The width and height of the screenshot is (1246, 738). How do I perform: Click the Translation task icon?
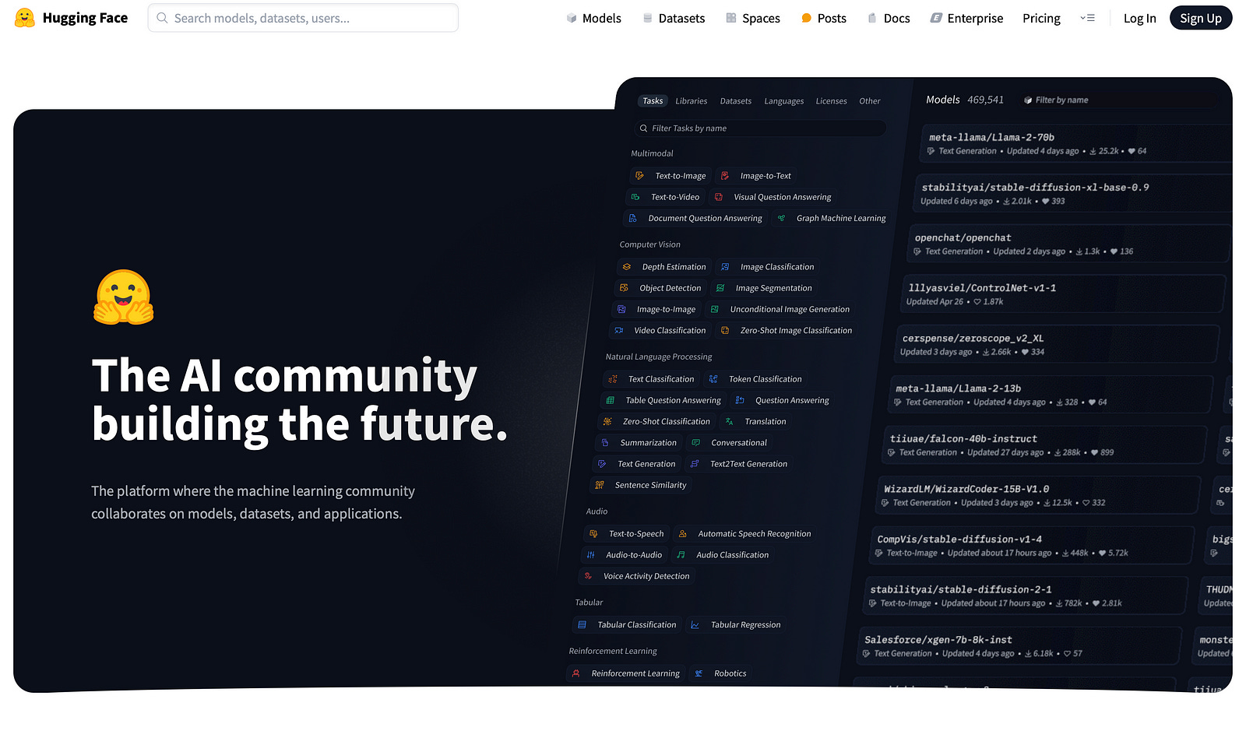pyautogui.click(x=729, y=421)
